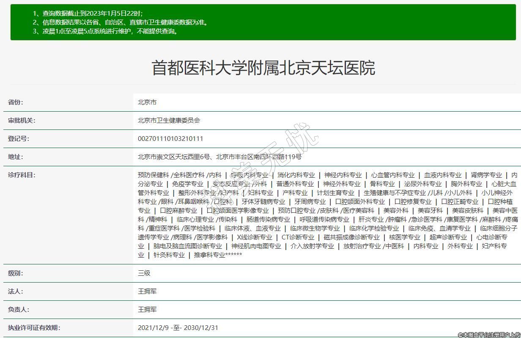Click the 登记号 row label
This screenshot has width=521, height=338.
[x=19, y=139]
